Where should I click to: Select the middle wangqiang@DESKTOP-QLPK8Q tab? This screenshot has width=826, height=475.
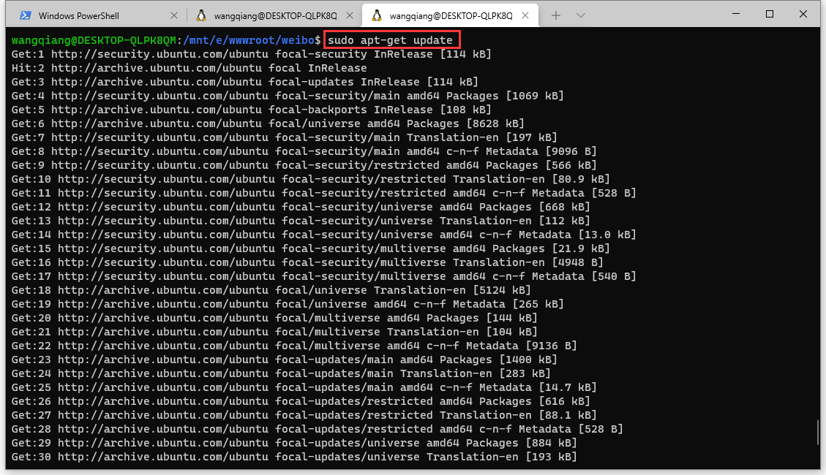274,15
